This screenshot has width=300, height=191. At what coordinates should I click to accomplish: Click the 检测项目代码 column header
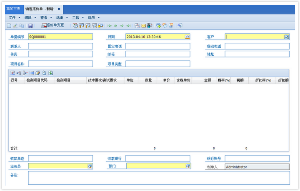coord(40,80)
